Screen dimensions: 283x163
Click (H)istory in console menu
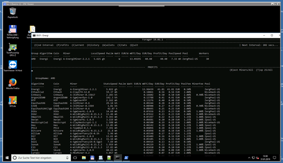point(93,45)
